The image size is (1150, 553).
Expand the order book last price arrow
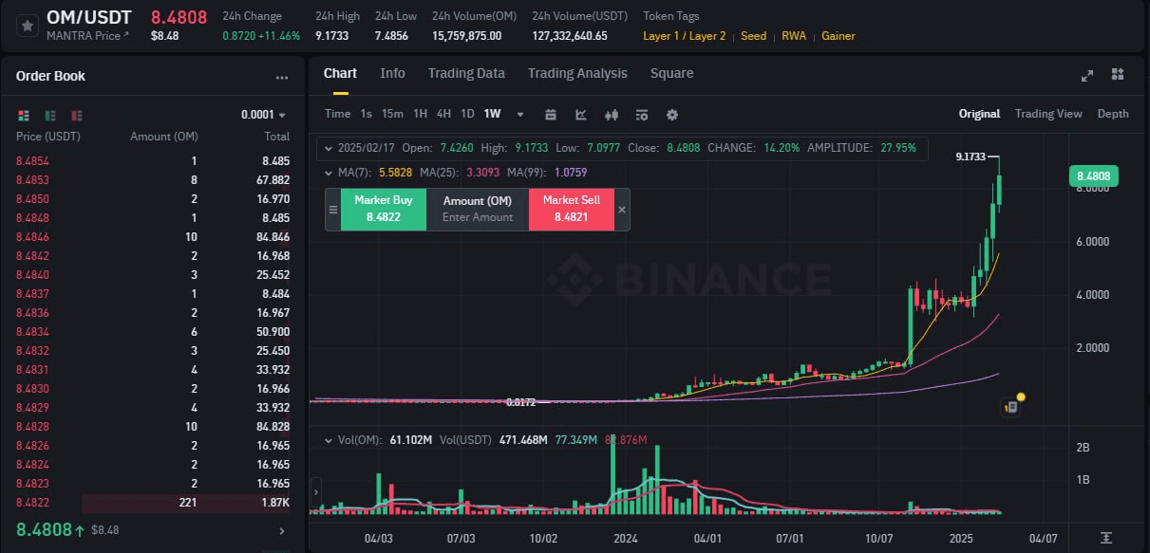coord(281,530)
